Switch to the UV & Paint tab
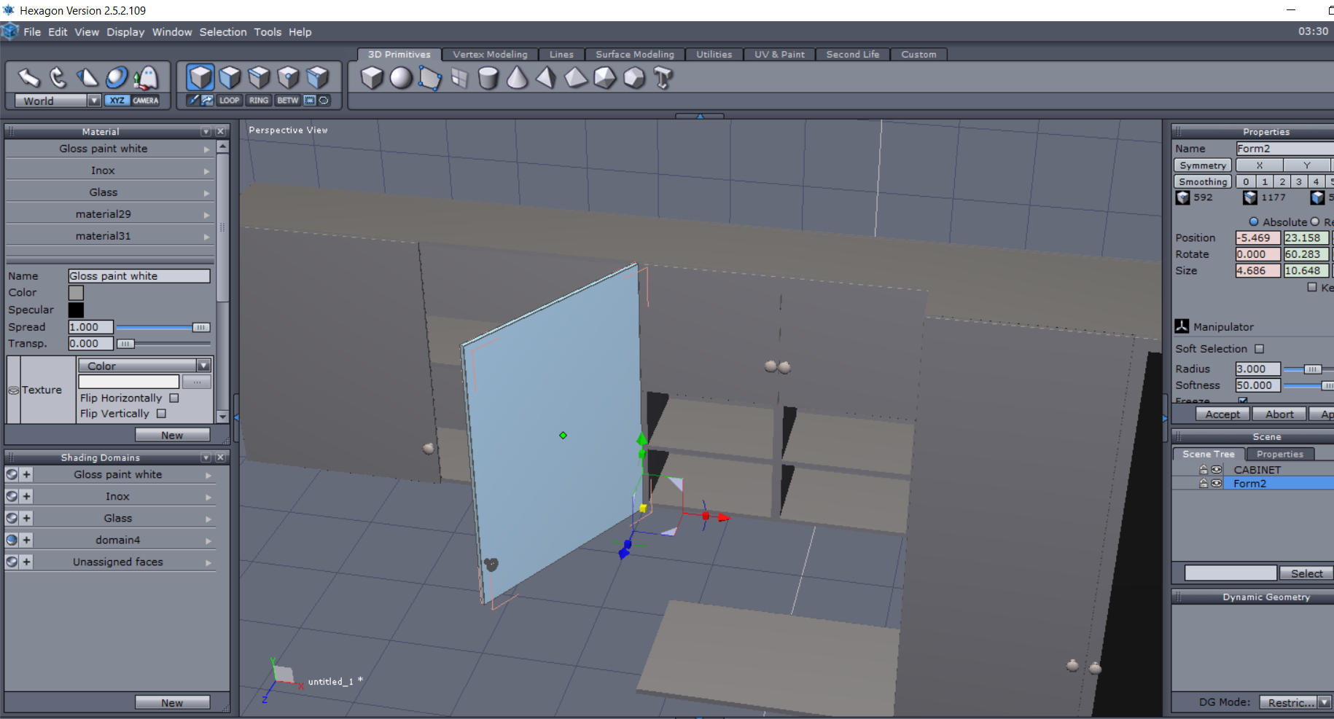 coord(779,55)
